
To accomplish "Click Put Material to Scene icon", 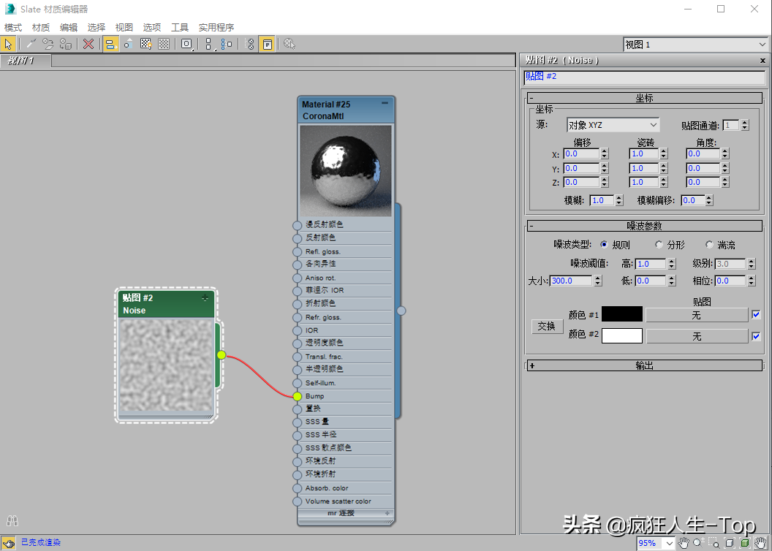I will coord(48,44).
